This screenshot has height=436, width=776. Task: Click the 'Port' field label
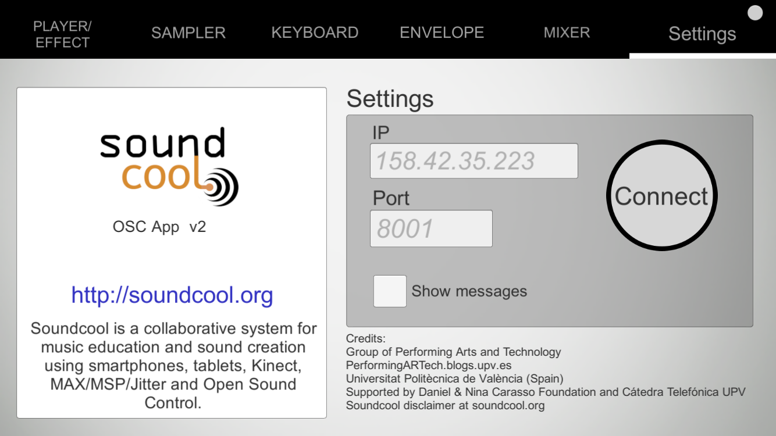coord(391,199)
